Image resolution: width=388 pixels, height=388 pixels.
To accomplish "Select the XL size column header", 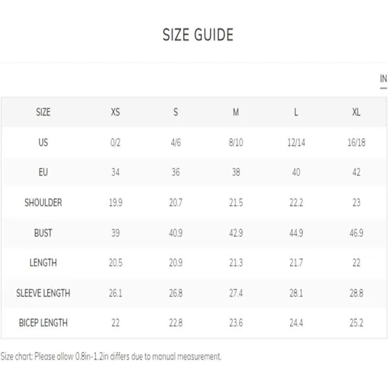I will pyautogui.click(x=356, y=112).
